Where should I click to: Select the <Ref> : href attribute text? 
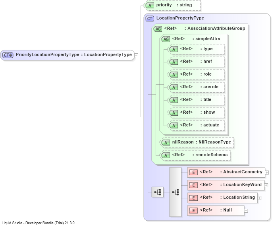click(x=196, y=61)
